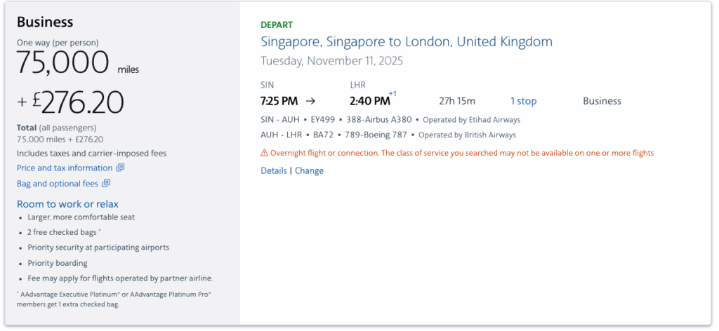View flight Details
Viewport: 719px width, 331px height.
coord(273,170)
